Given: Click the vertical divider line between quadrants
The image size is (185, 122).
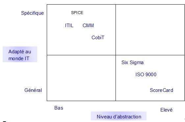Looking at the screenshot, I should pyautogui.click(x=116, y=53).
